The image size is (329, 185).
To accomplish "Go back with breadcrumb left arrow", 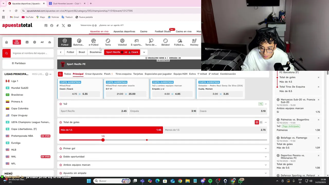I will (x=61, y=52).
